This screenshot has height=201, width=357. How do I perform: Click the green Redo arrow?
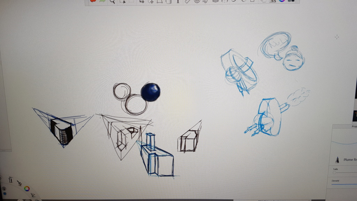(103, 1)
